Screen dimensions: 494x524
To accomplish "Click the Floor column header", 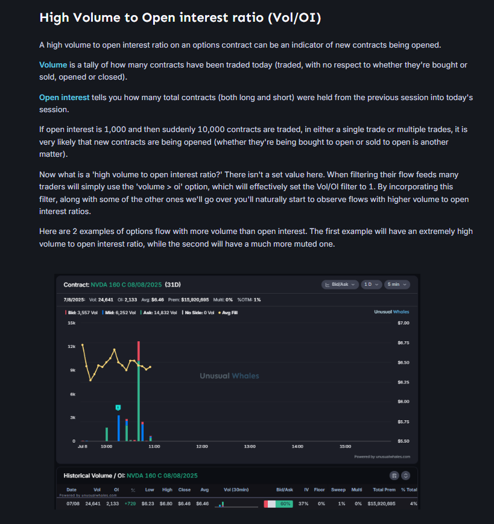I will pyautogui.click(x=319, y=490).
